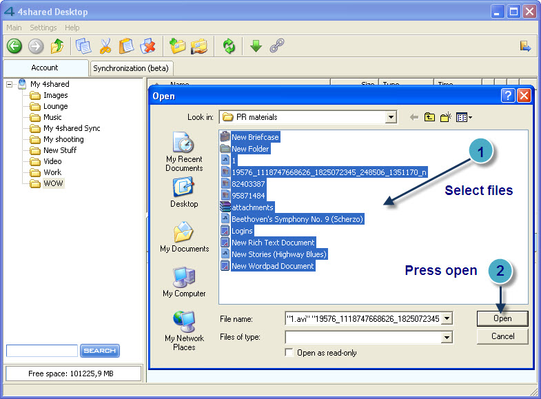Viewport: 541px width, 399px height.
Task: Open My Documents in places bar
Action: [184, 236]
